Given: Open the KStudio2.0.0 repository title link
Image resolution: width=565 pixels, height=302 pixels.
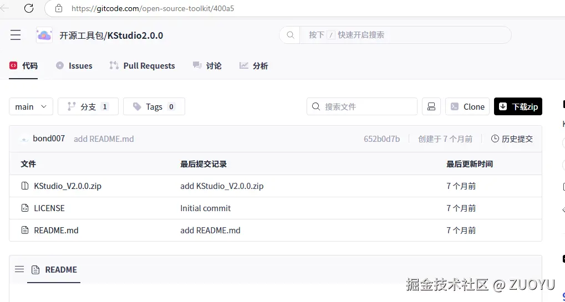Looking at the screenshot, I should point(135,35).
